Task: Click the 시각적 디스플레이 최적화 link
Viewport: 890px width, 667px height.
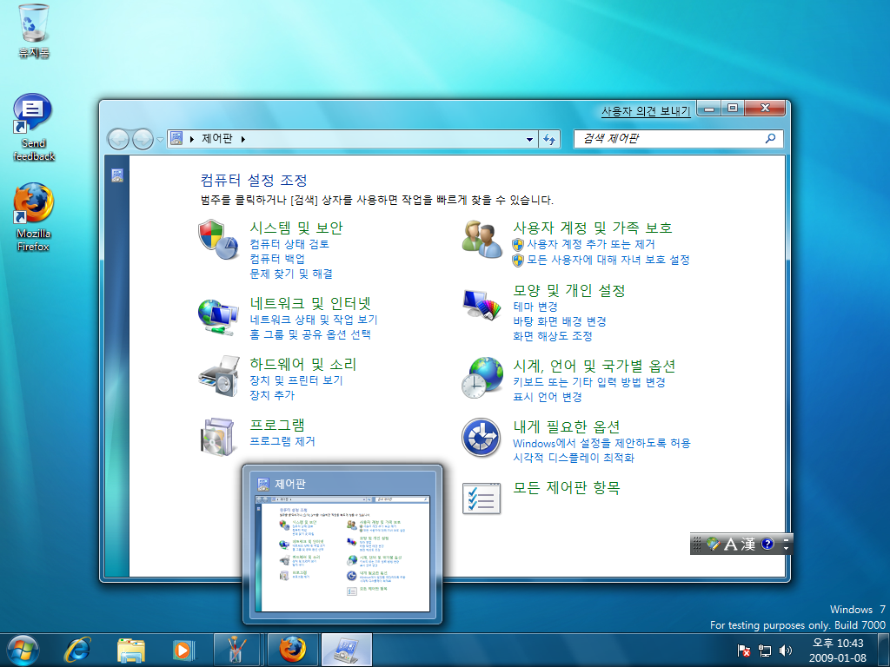Action: 574,457
